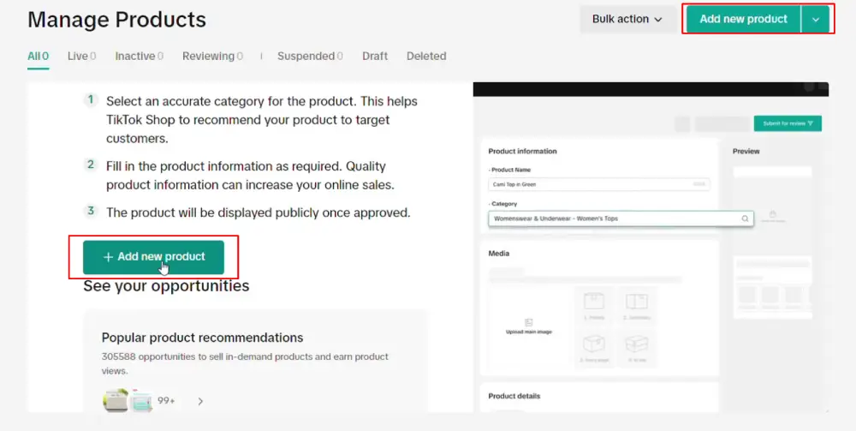Click the top-right Add new product button
Screen dimensions: 856x431
point(743,19)
